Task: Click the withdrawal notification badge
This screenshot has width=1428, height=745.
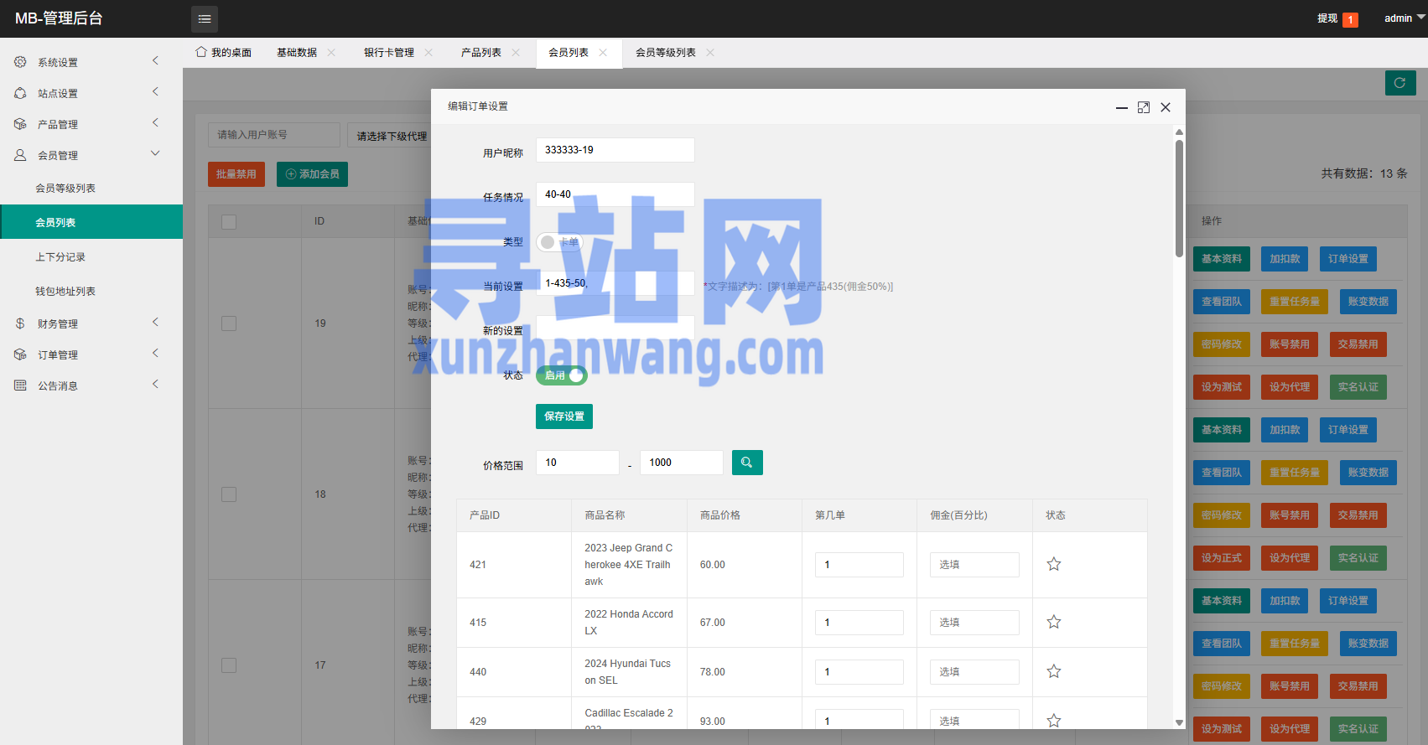Action: [1350, 19]
